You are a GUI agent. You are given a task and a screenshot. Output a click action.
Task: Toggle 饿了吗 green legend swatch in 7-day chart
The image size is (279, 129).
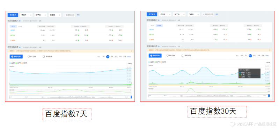pyautogui.click(x=16, y=63)
